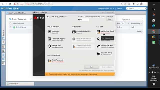Tick the RHEL8-Server row checkbox
The height and width of the screenshot is (90, 160).
click(10, 27)
